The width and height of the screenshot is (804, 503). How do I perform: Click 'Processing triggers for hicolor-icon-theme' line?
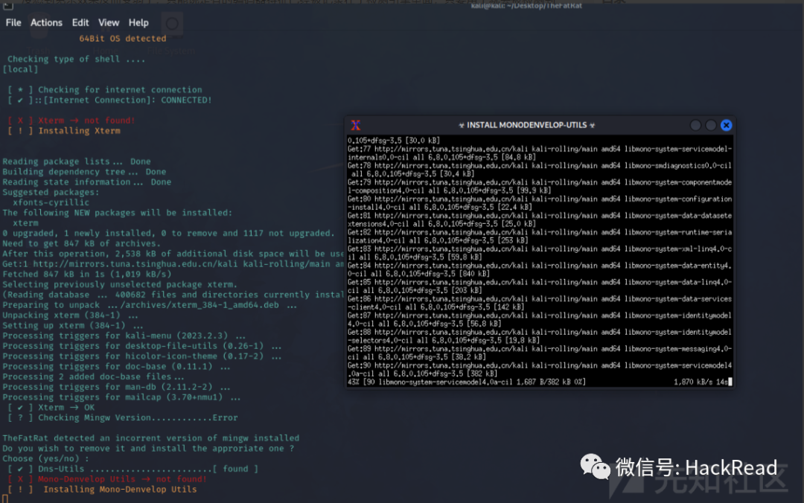(x=142, y=356)
